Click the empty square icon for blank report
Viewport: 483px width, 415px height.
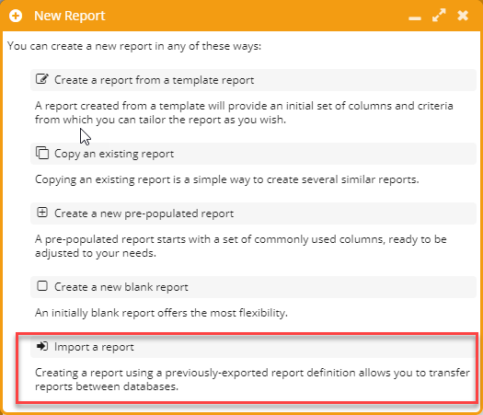coord(42,286)
